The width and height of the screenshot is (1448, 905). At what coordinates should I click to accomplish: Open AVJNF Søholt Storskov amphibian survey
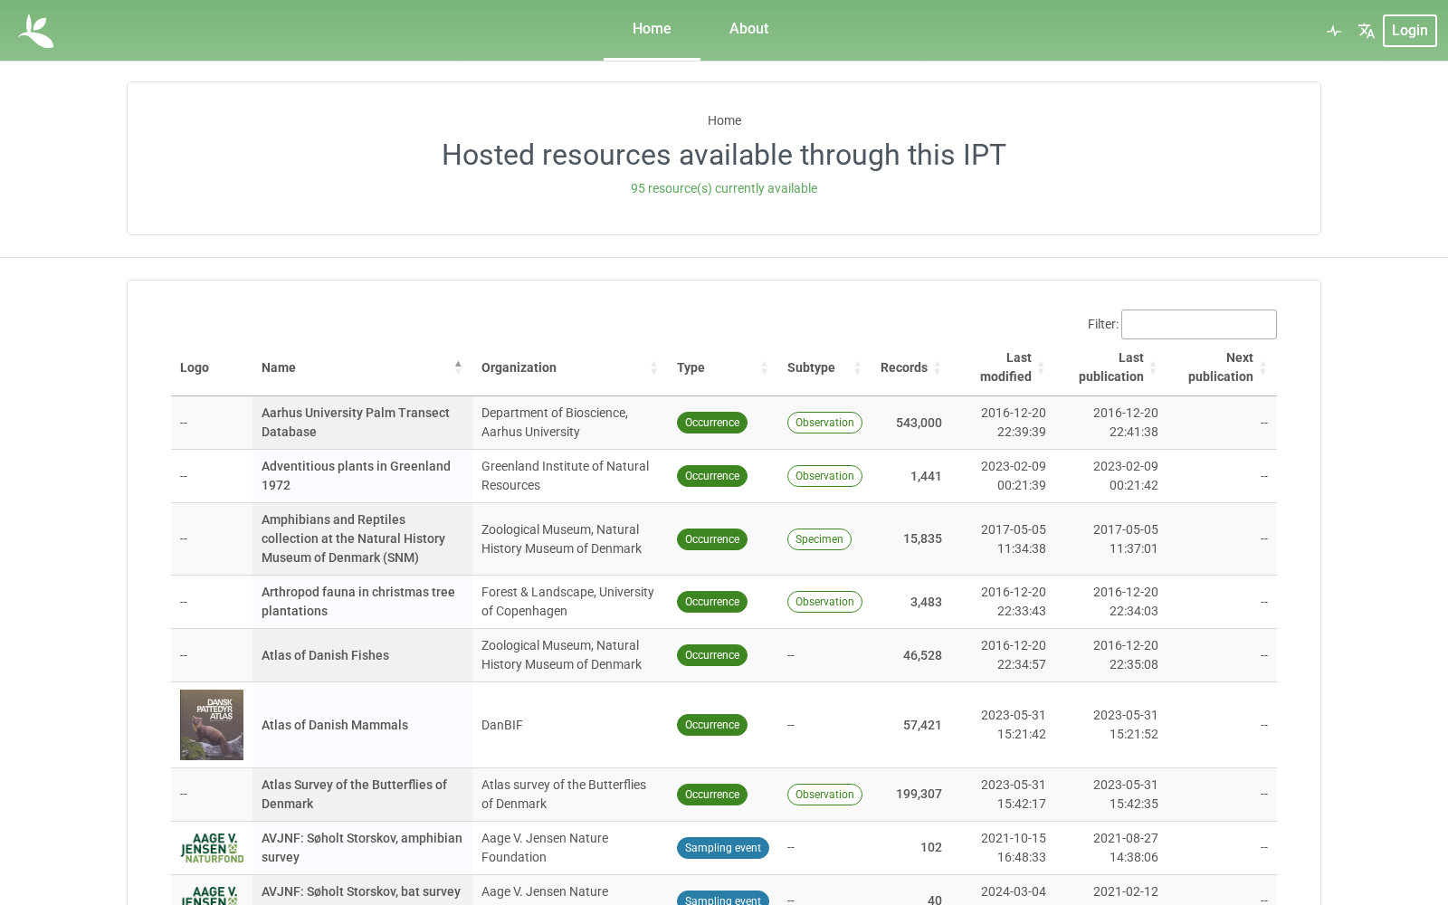[361, 848]
